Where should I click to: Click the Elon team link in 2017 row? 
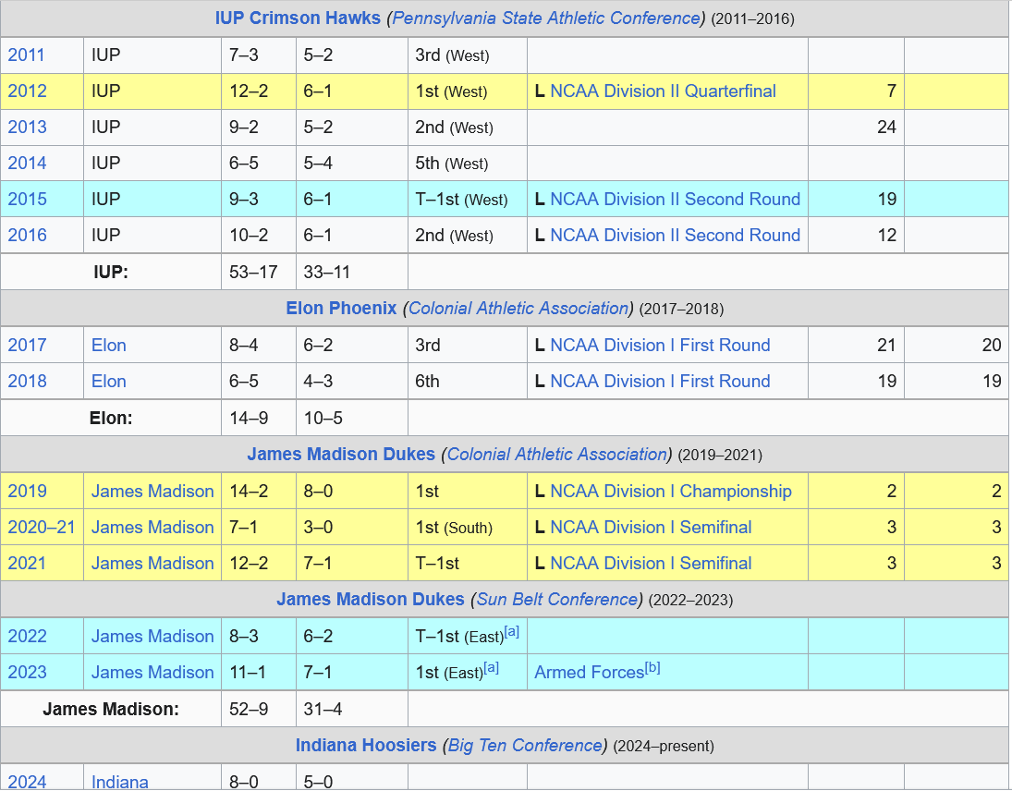pos(109,346)
